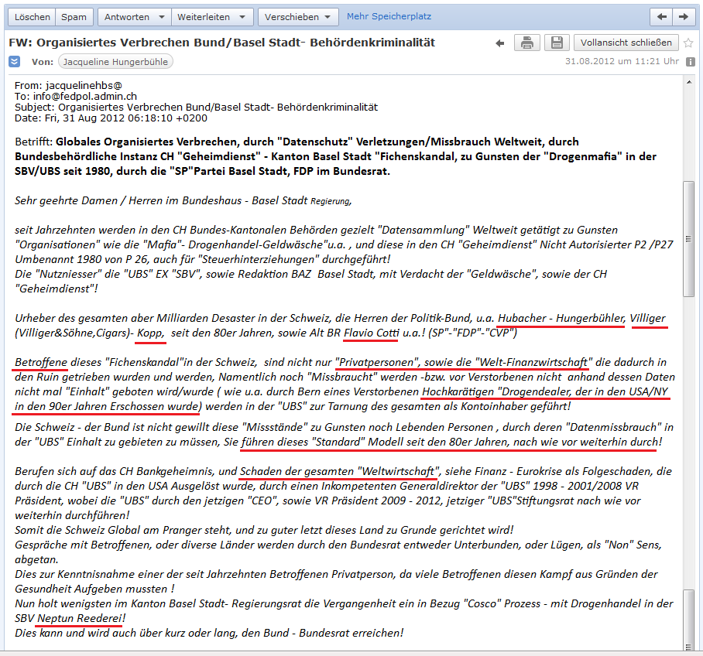Open the Mehr Speicherplatz link
Viewport: 703px width, 656px height.
[389, 16]
